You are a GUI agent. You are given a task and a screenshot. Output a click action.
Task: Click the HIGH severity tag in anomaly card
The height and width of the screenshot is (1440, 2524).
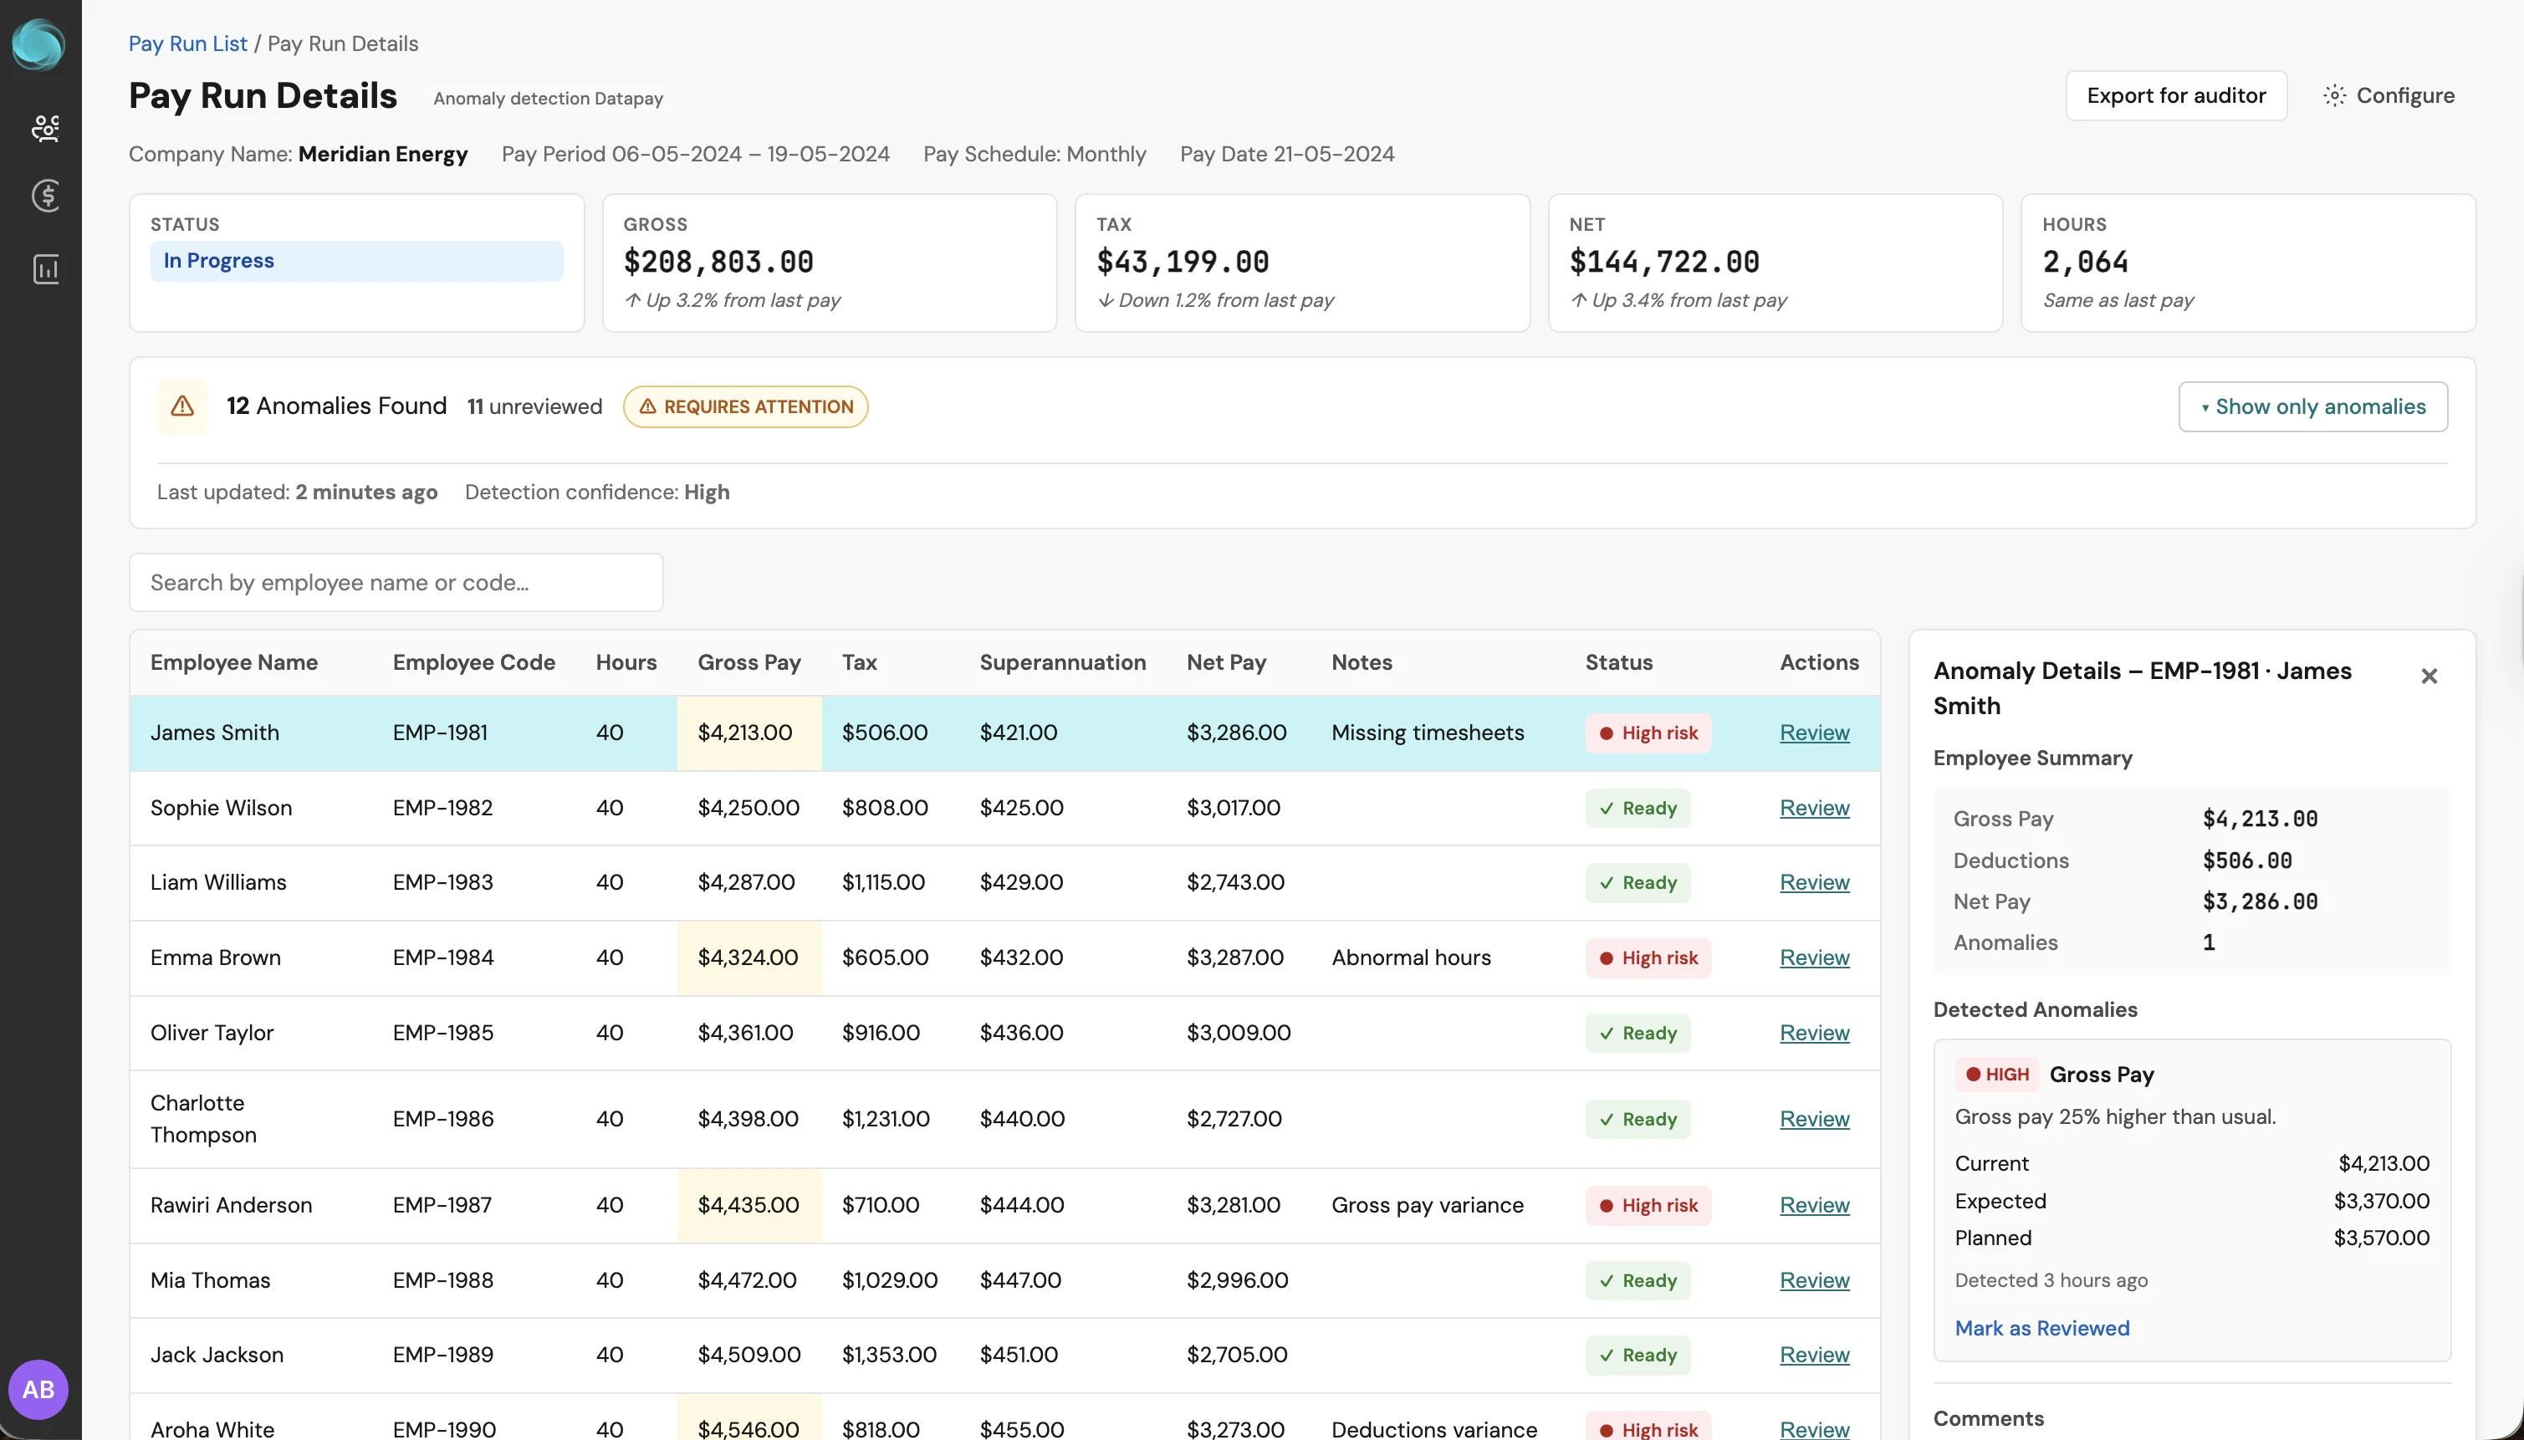[1997, 1074]
